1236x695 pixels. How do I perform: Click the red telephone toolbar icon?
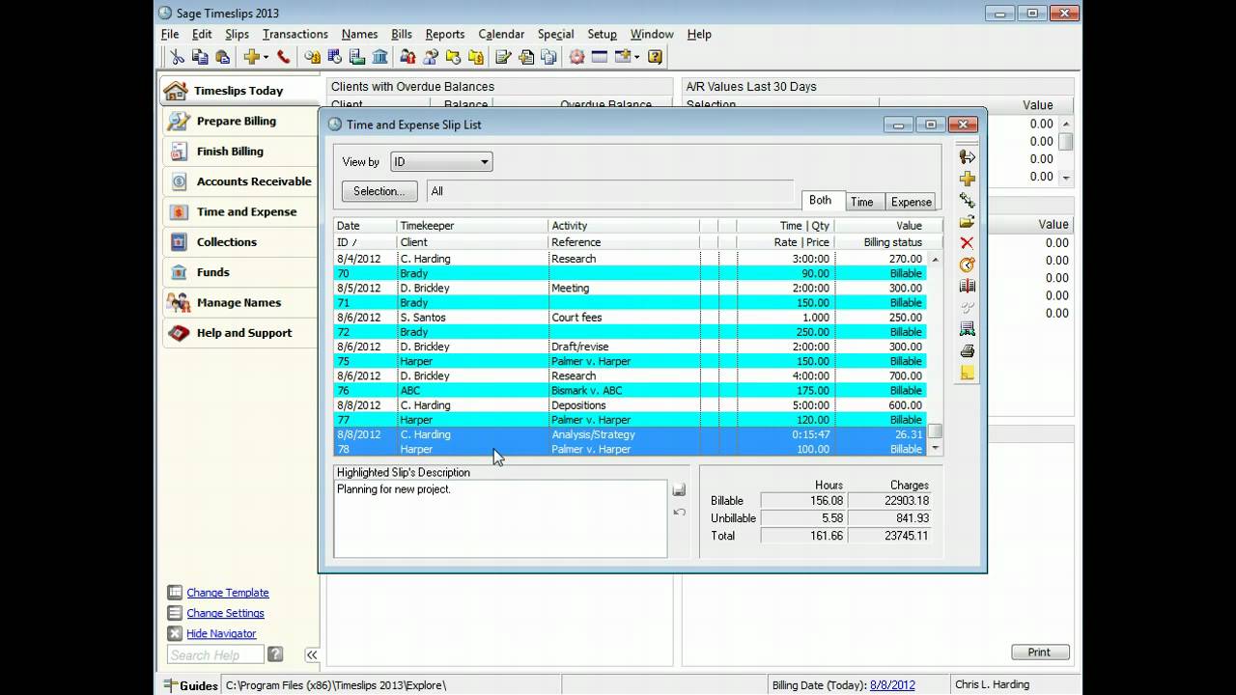(x=283, y=57)
